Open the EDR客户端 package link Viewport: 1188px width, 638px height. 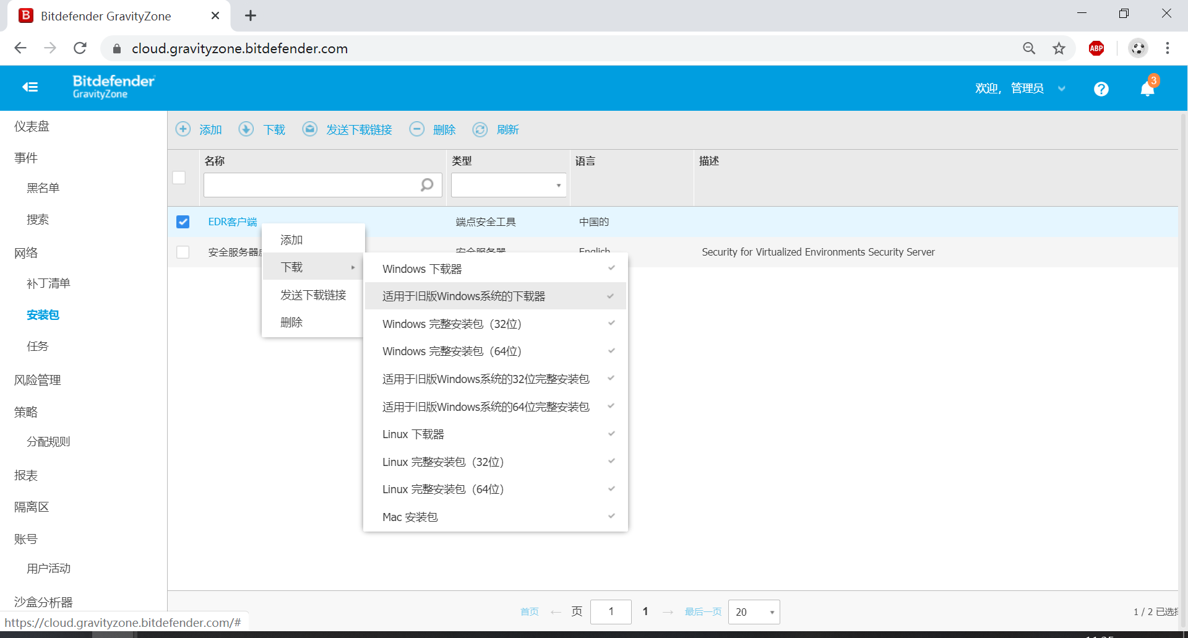(x=233, y=222)
